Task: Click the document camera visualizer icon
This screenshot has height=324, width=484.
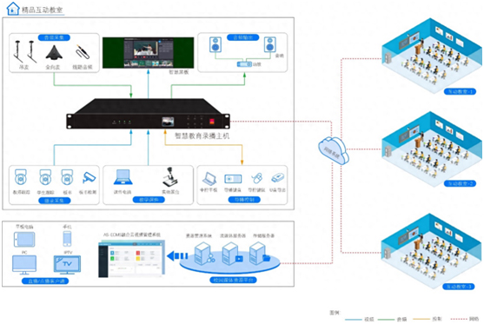Action: [169, 177]
